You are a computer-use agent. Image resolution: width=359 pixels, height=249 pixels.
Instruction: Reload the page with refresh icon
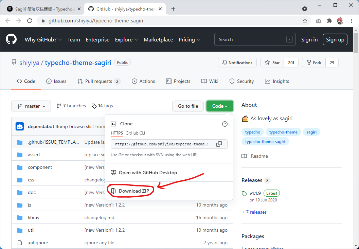[30, 21]
